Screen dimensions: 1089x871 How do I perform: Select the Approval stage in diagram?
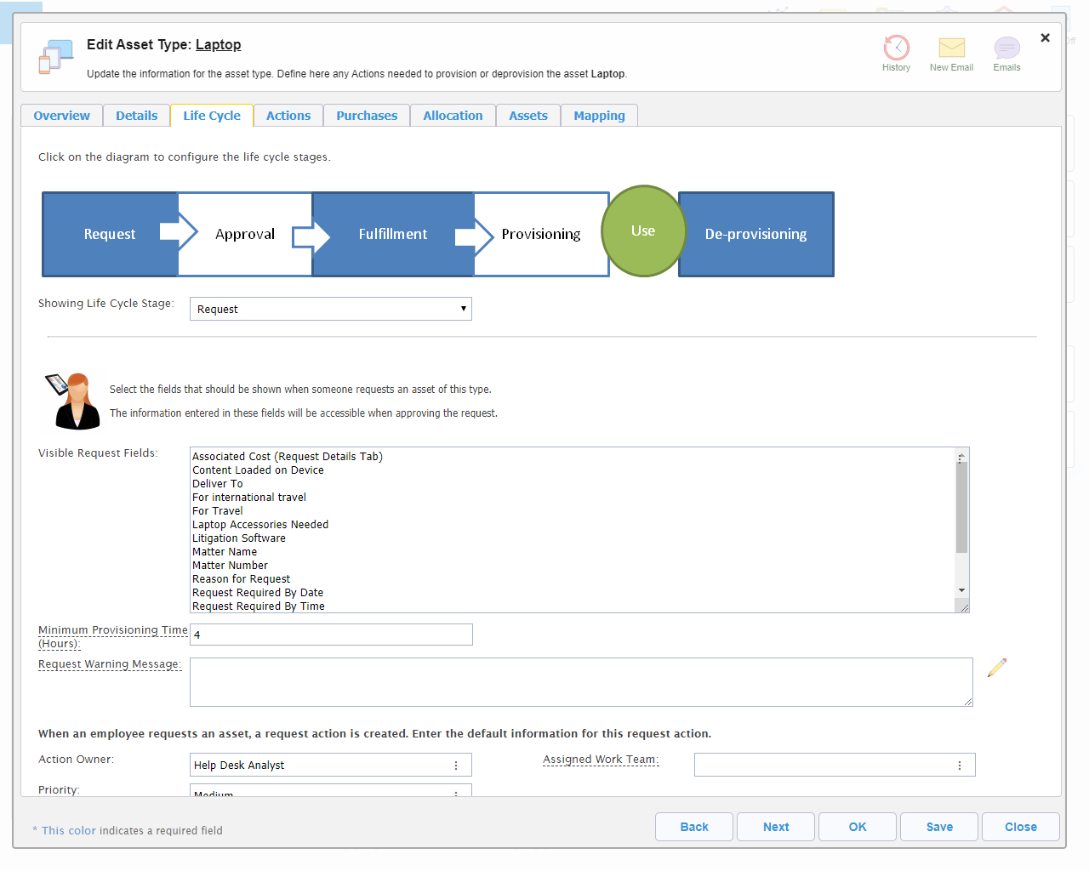(245, 234)
